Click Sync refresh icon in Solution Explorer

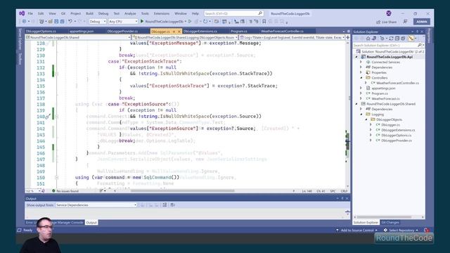(391, 39)
